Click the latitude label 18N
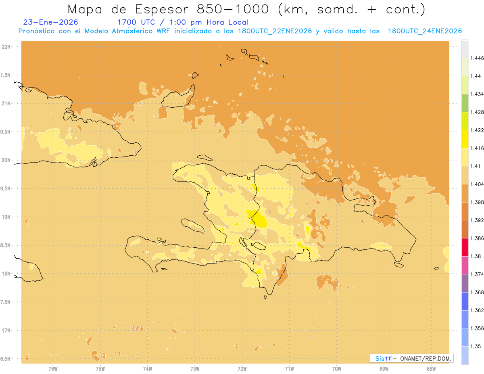The width and height of the screenshot is (484, 374). coord(6,274)
